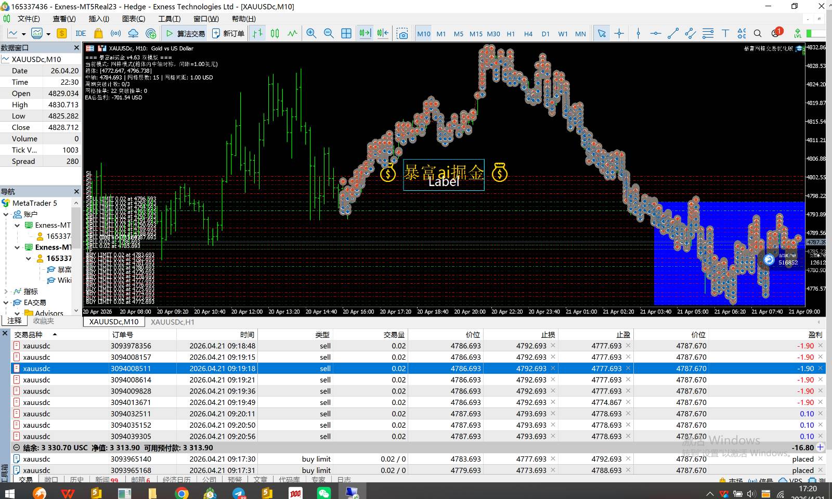Switch chart to bar chart style
Viewport: 832px width, 499px height.
(x=257, y=33)
